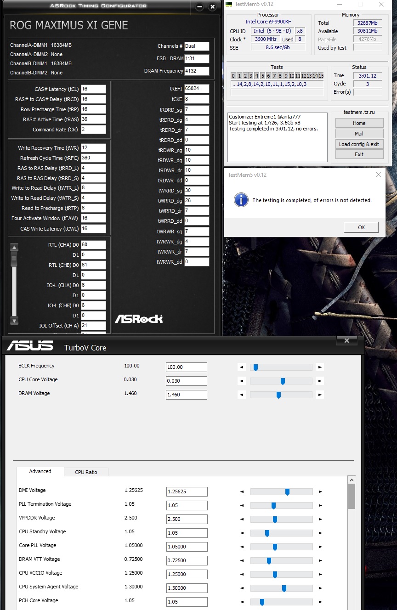Screen dimensions: 397x610
Task: Click the Four Activate Window (tFAW) field
Action: (93, 219)
